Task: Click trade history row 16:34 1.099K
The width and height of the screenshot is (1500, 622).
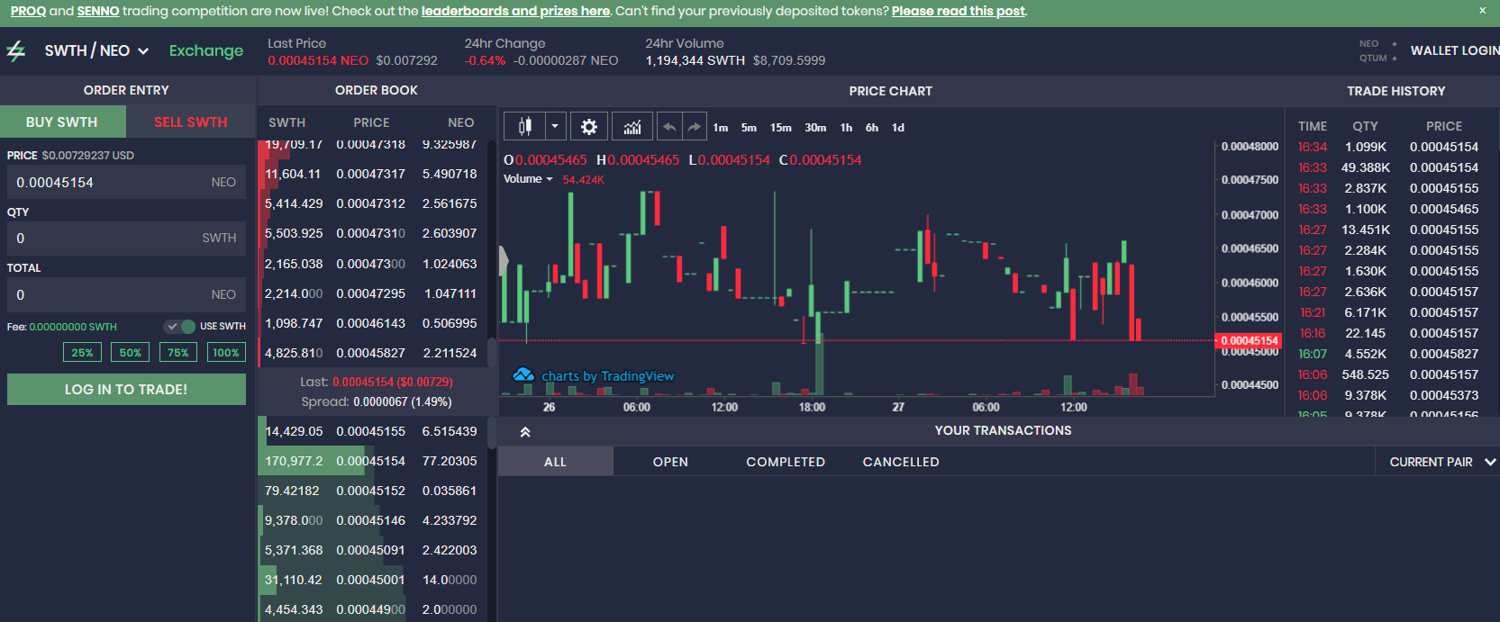Action: pyautogui.click(x=1388, y=147)
